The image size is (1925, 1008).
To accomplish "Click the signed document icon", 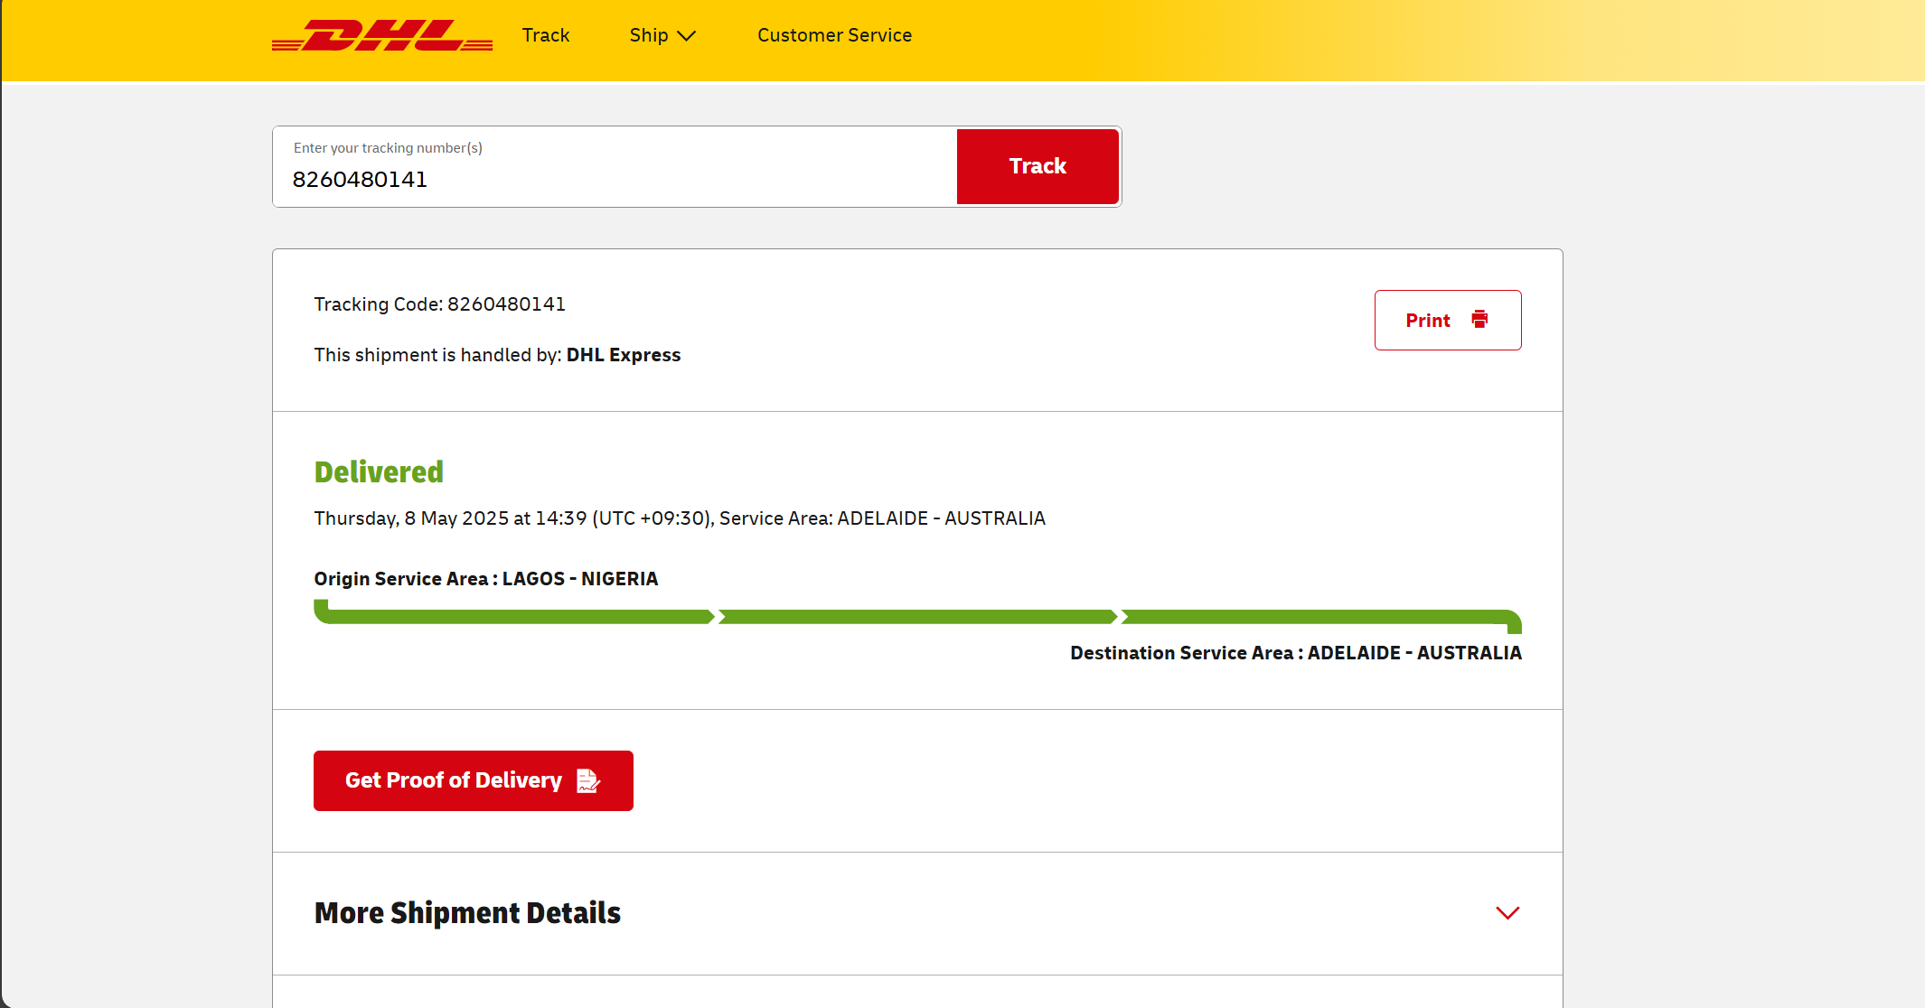I will click(588, 780).
